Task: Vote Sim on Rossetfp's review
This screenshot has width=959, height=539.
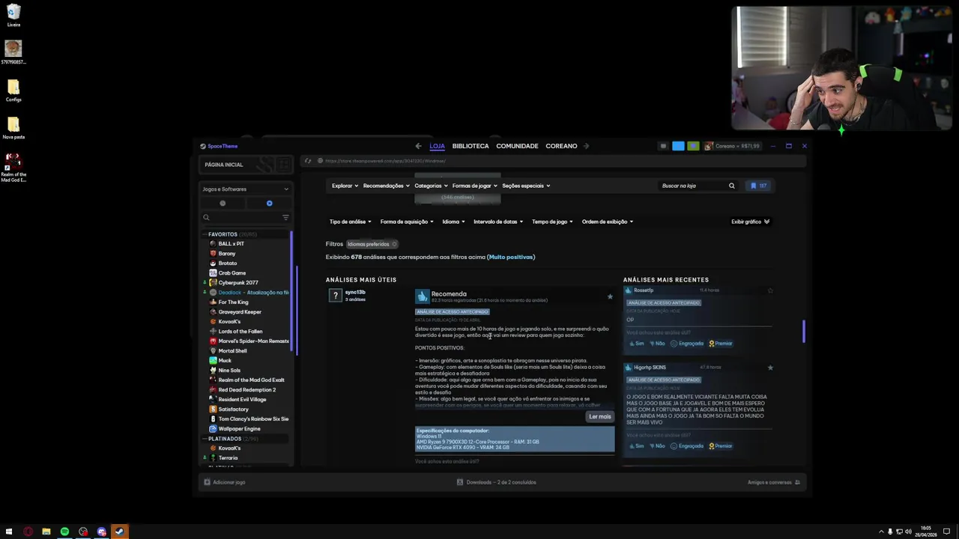Action: [x=636, y=344]
